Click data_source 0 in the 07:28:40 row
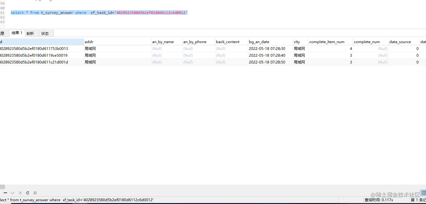The width and height of the screenshot is (426, 204). tap(404, 55)
